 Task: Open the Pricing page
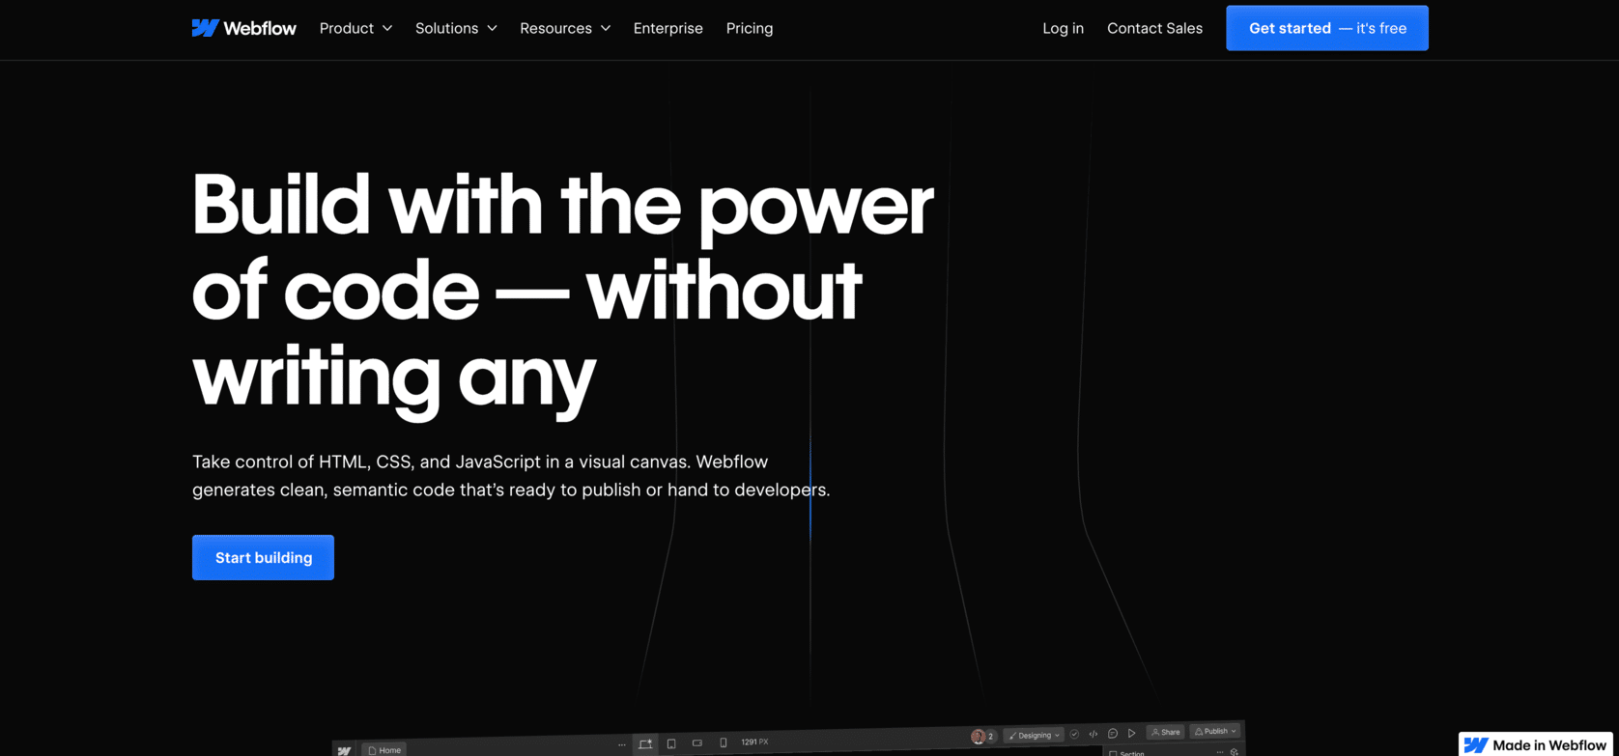(750, 28)
